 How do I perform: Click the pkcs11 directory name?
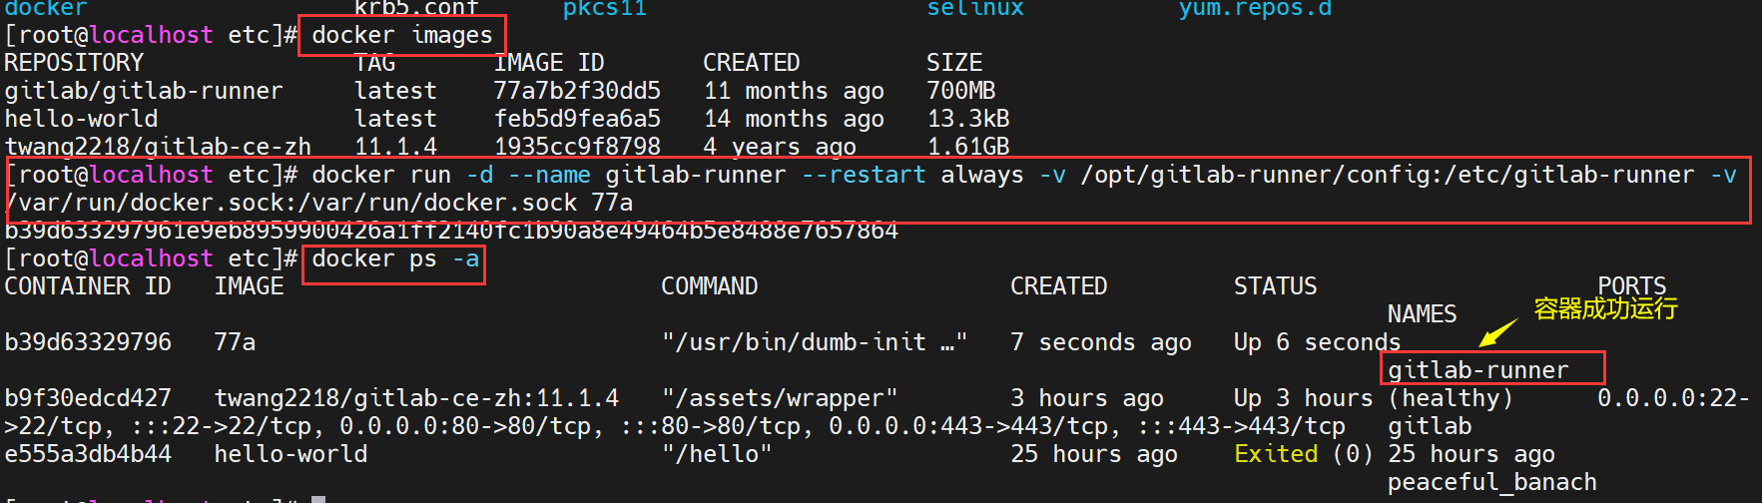[x=605, y=9]
